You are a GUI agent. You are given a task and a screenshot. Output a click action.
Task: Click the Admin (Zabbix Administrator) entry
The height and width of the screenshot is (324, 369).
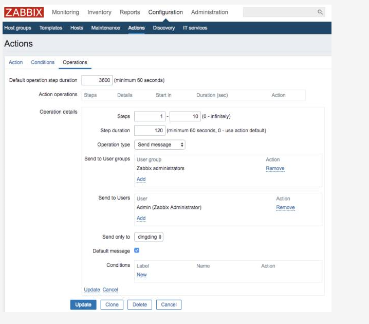pyautogui.click(x=169, y=207)
